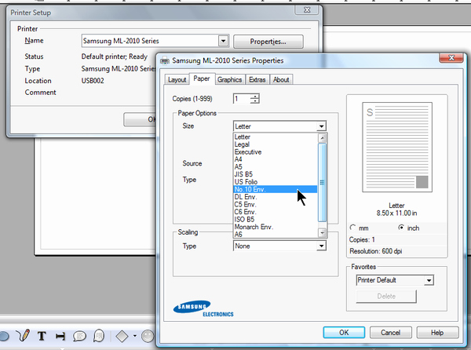Open the Basic Shapes dropdown arrow
The width and height of the screenshot is (471, 350).
[x=135, y=336]
